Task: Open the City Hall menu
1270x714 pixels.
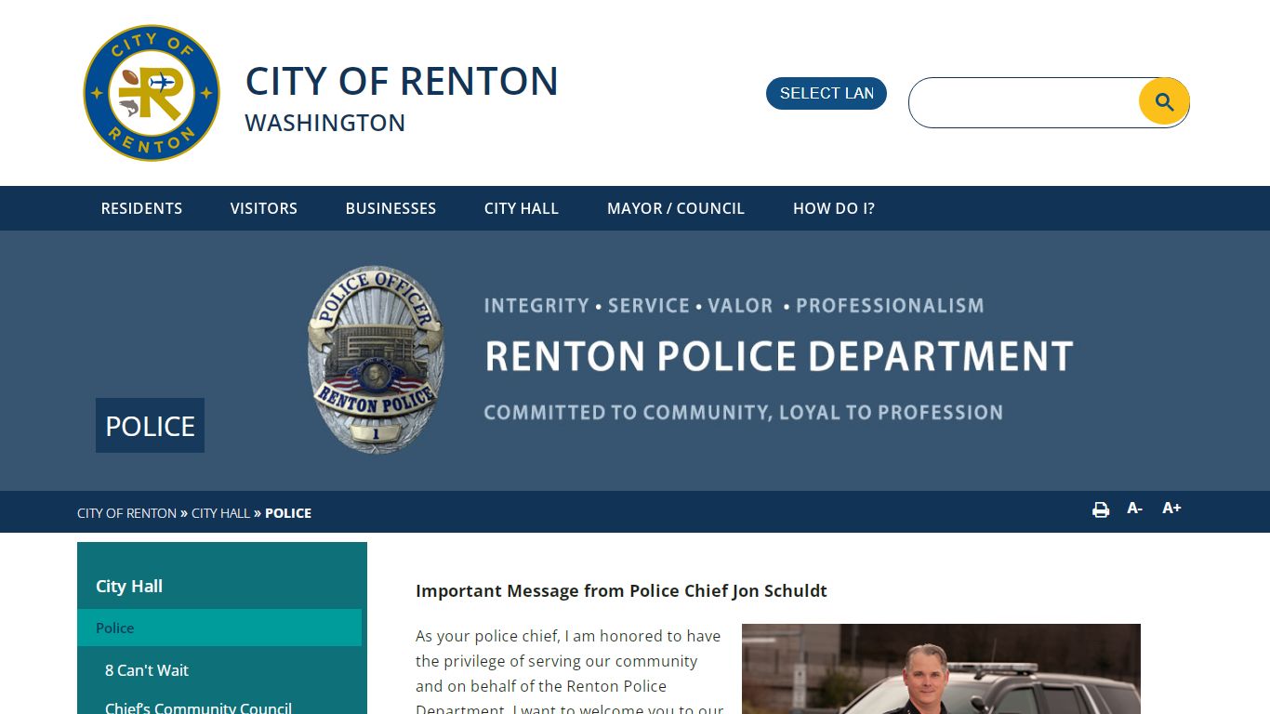Action: pos(522,208)
